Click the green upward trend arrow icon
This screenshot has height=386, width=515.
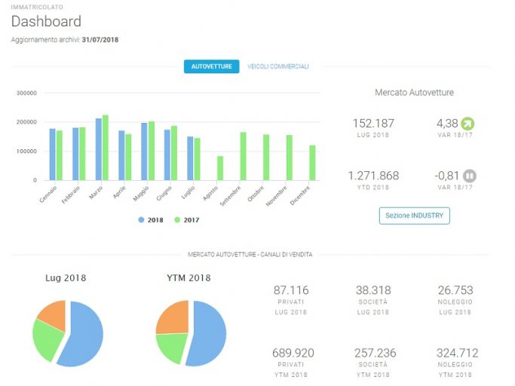(x=467, y=124)
